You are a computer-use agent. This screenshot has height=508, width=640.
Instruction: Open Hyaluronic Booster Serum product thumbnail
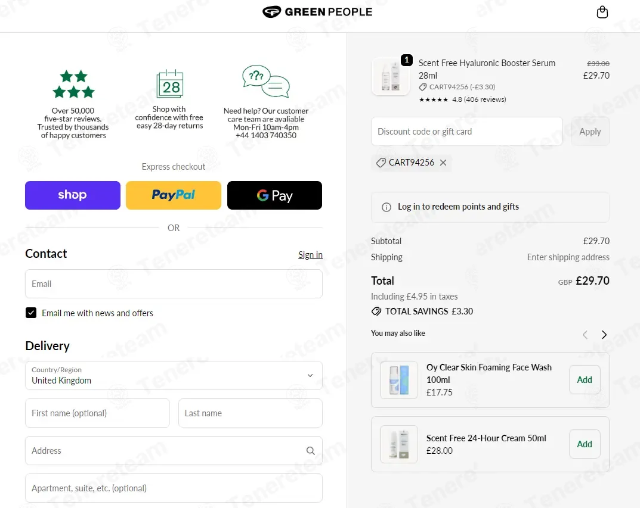tap(391, 76)
